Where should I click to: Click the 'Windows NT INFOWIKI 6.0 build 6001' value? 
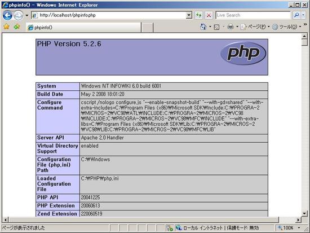click(121, 86)
